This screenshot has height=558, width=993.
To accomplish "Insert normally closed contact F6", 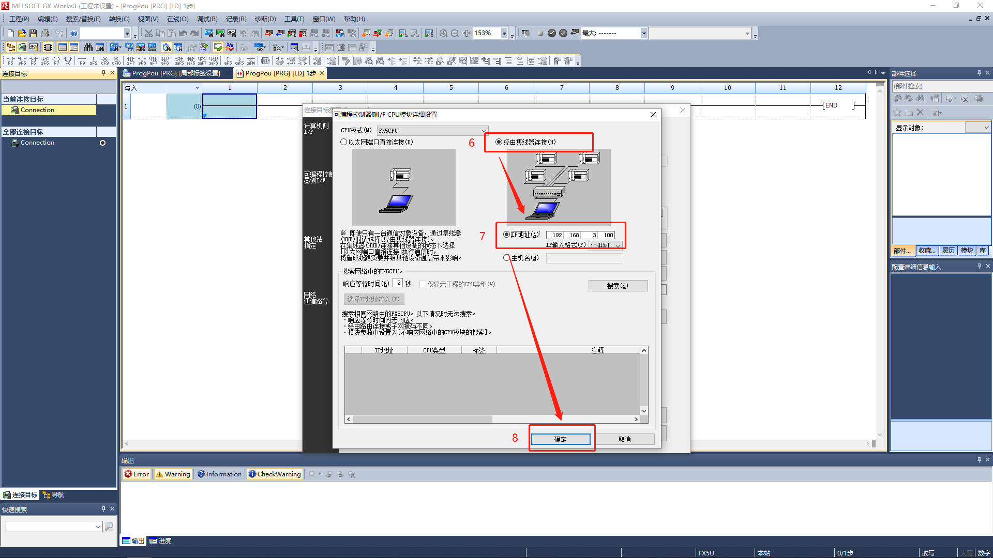I will 34,61.
